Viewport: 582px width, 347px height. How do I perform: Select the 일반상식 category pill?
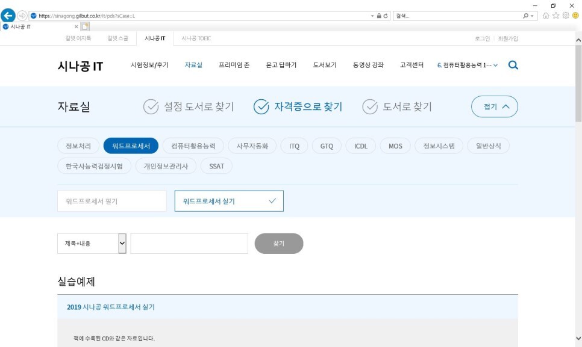(489, 146)
